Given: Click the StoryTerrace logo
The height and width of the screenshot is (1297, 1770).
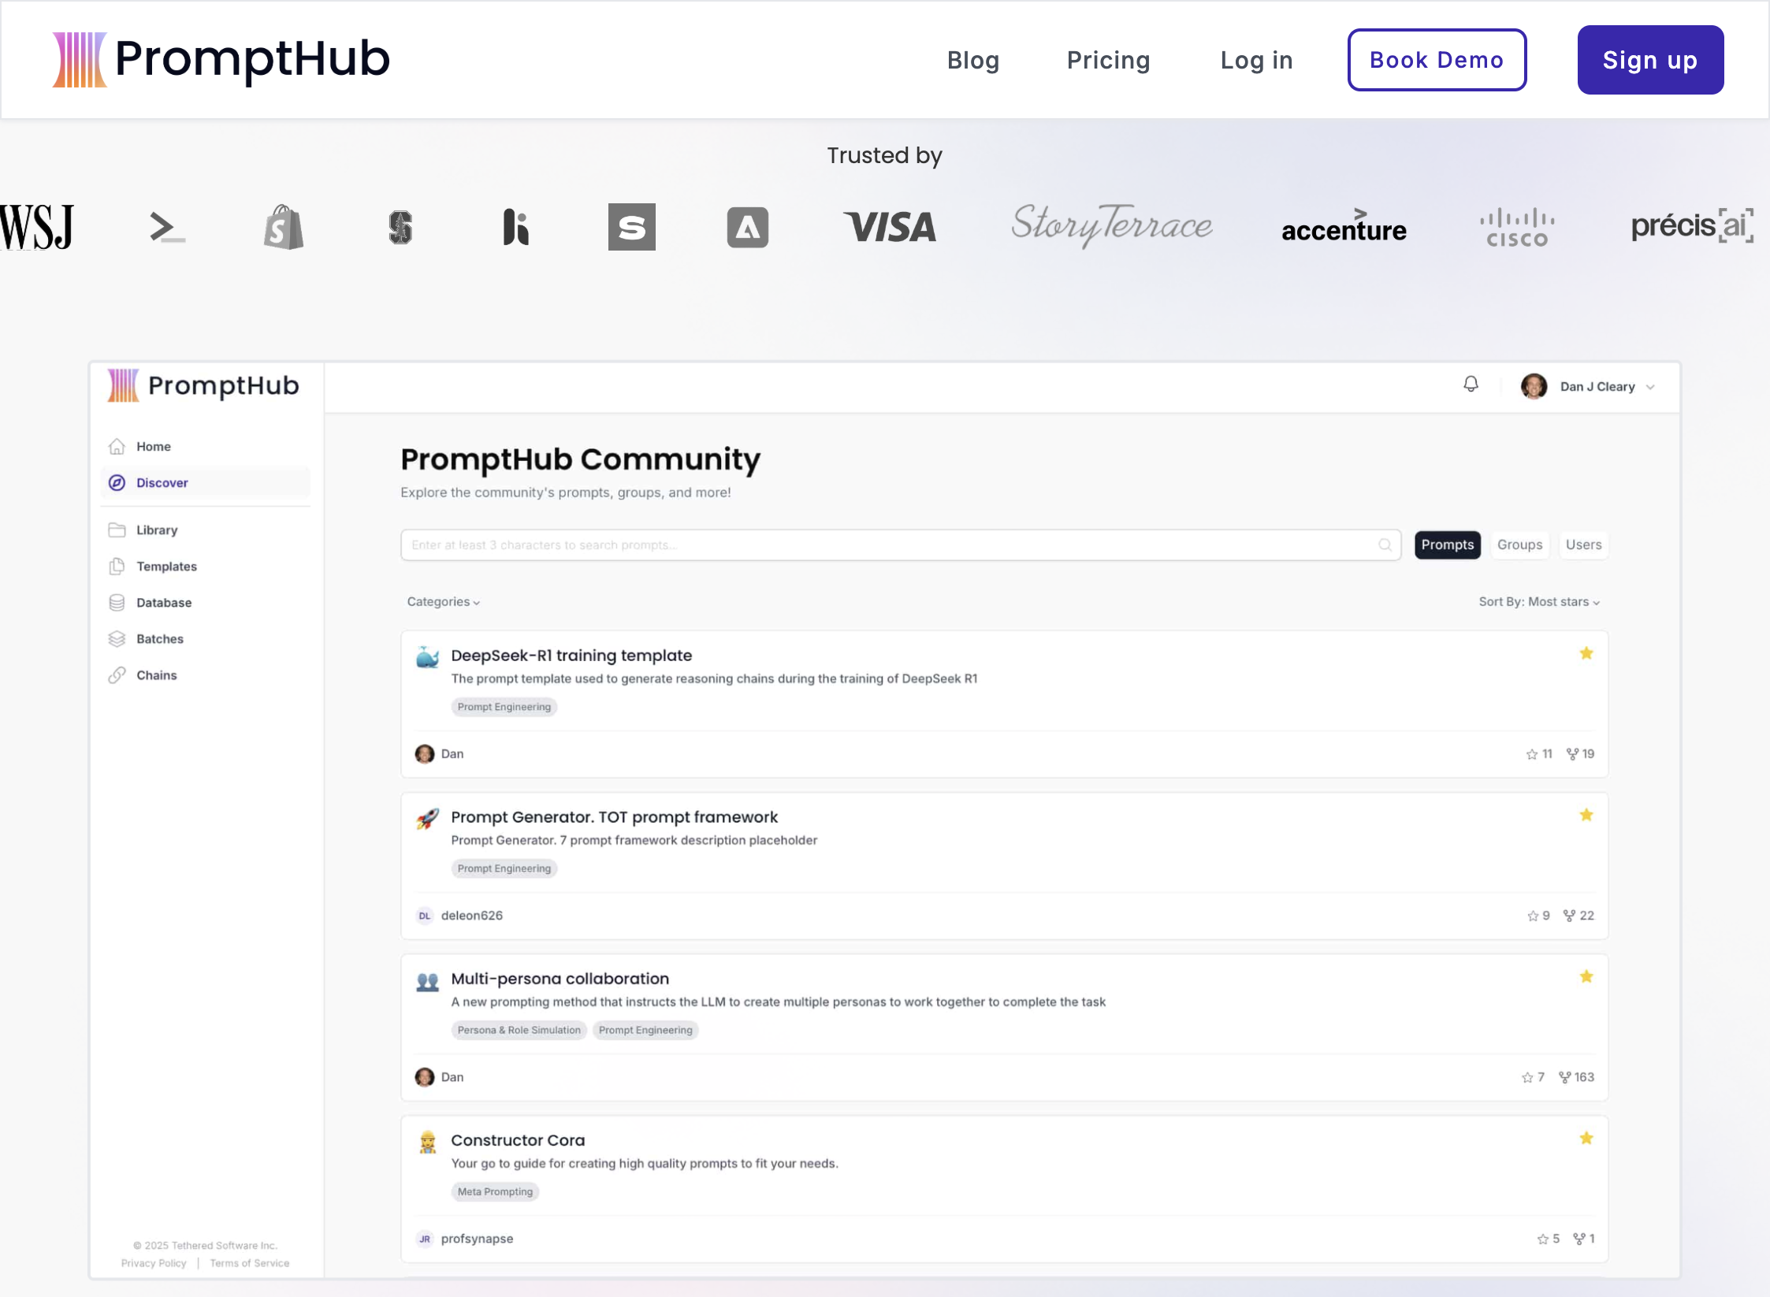Looking at the screenshot, I should coord(1111,225).
